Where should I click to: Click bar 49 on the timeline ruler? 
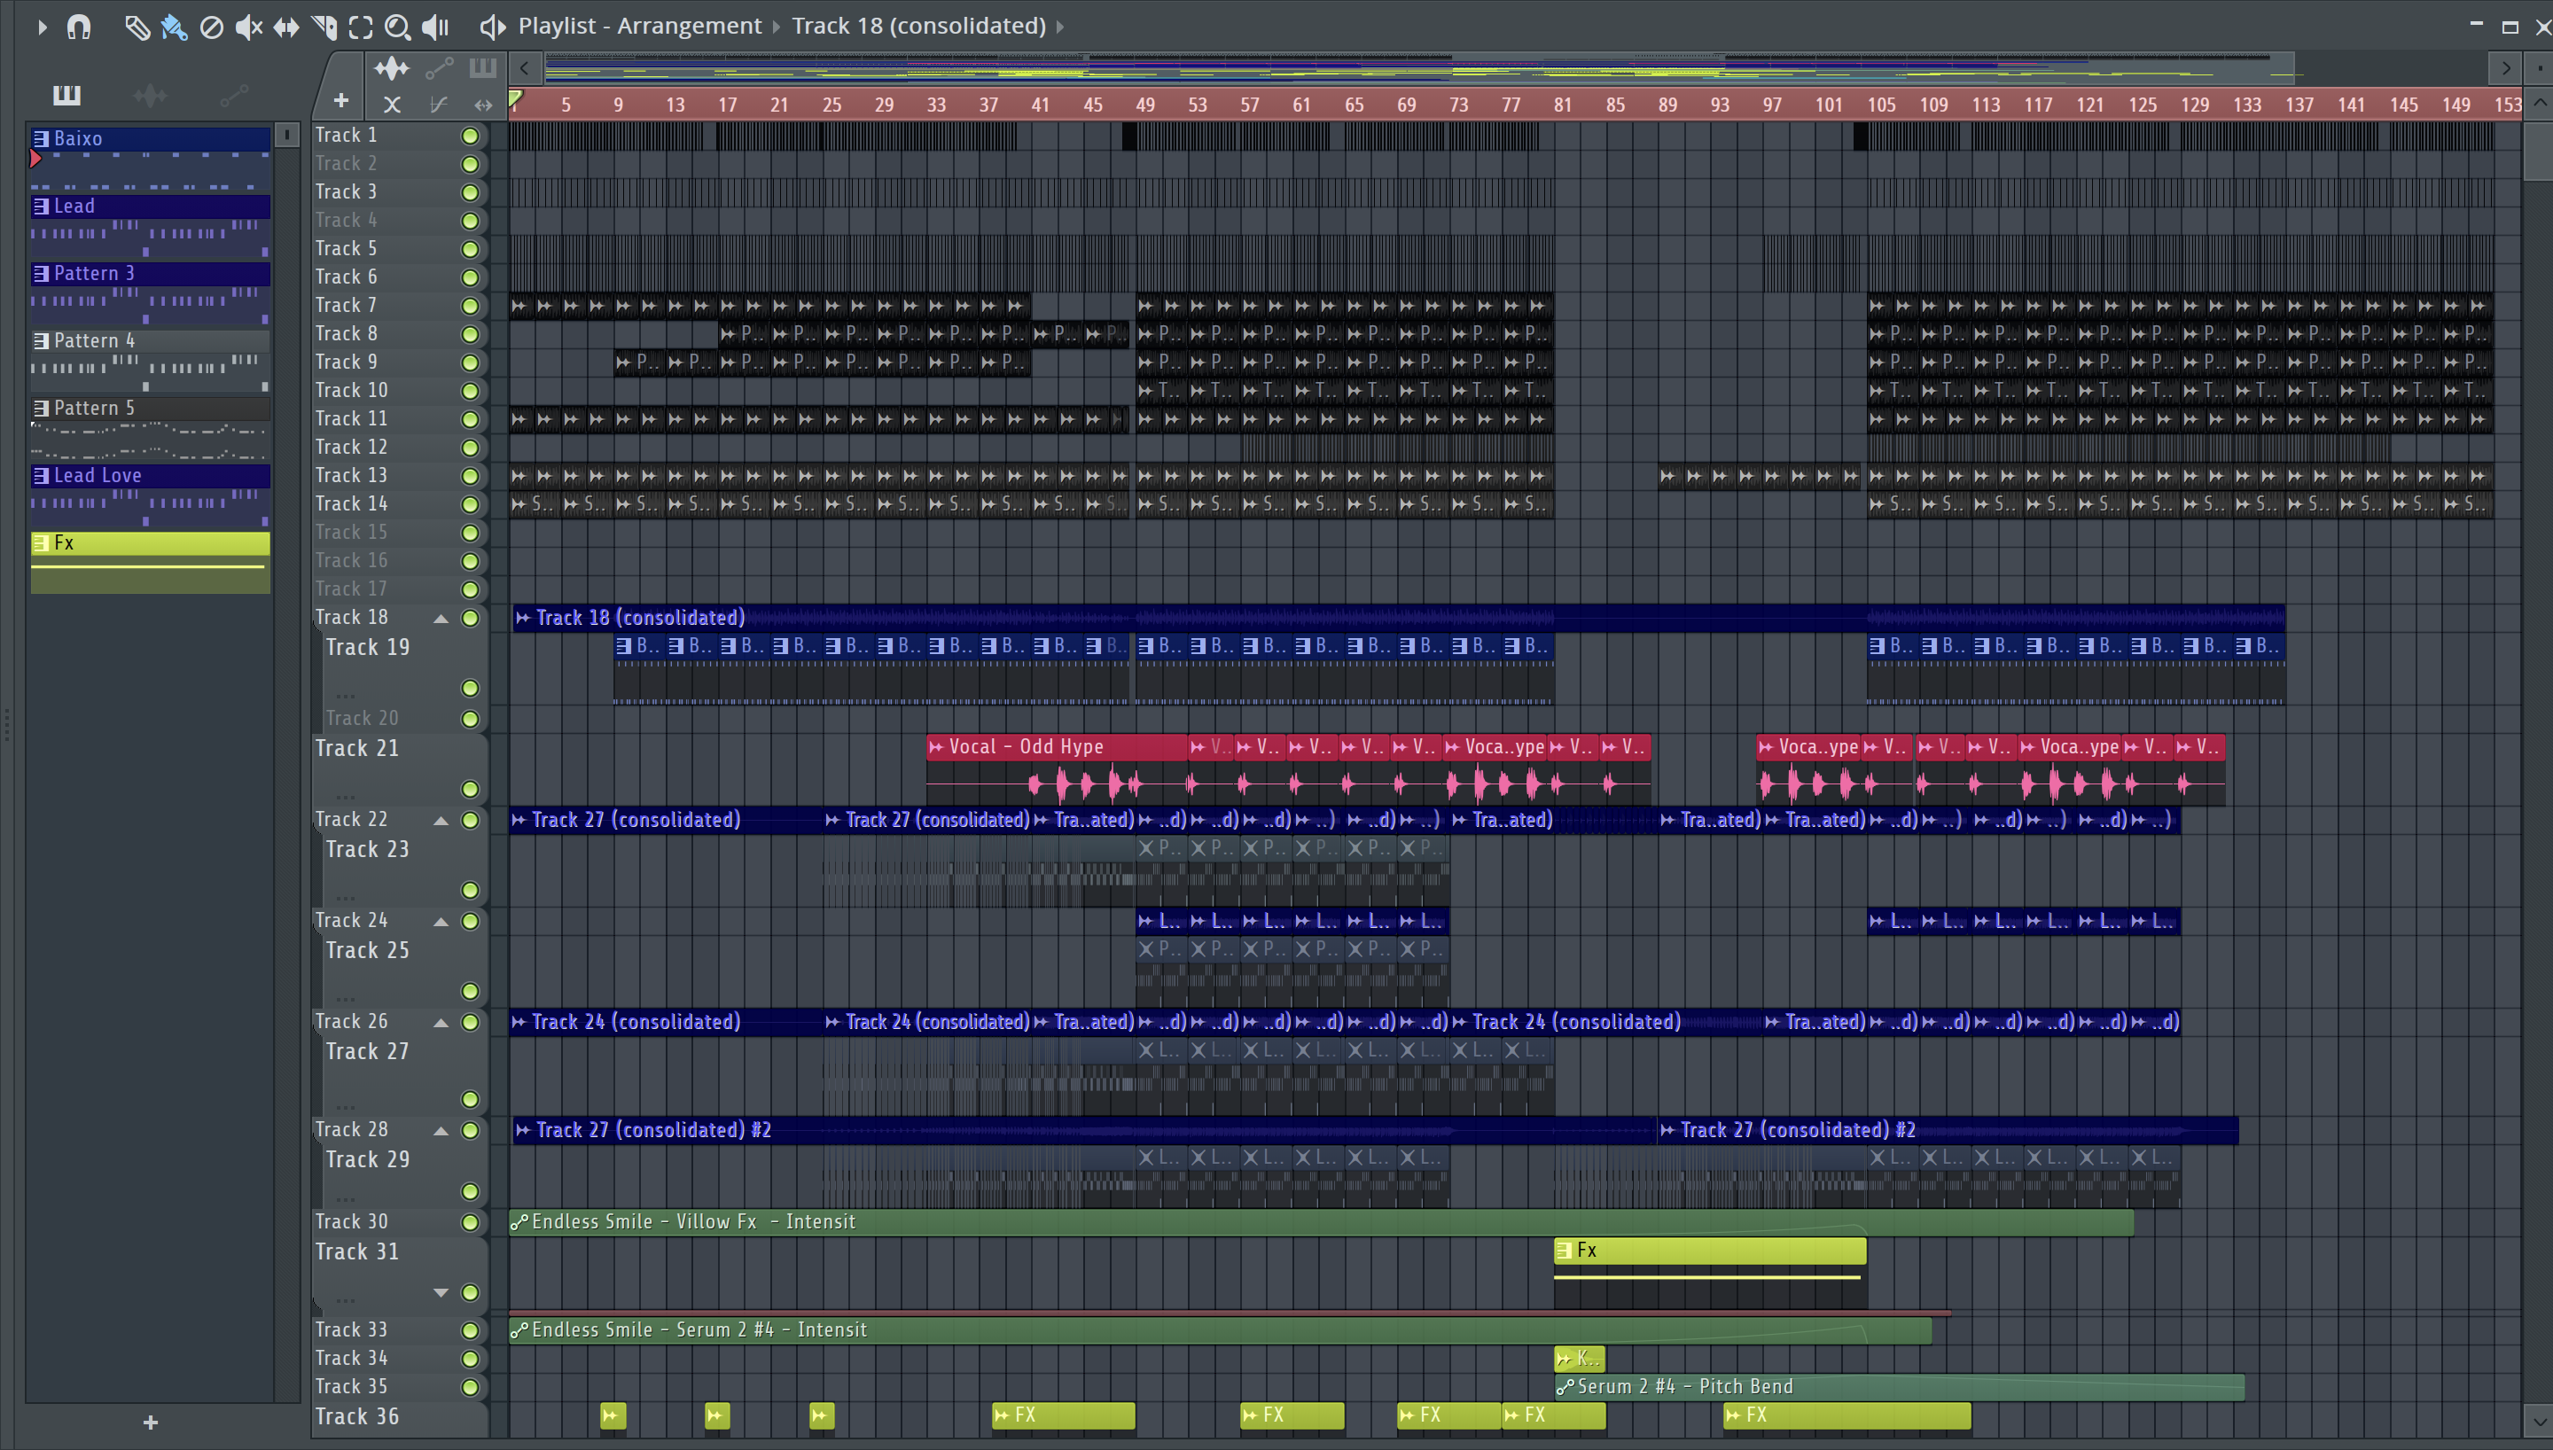[1145, 105]
